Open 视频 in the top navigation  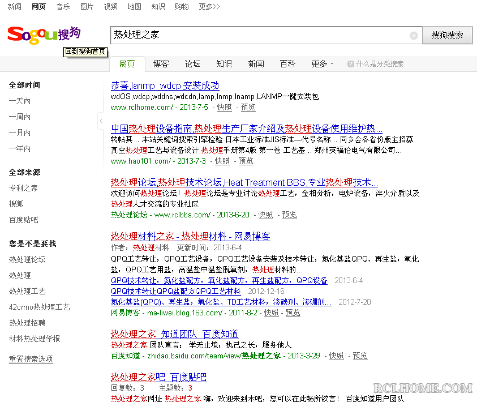pos(110,6)
